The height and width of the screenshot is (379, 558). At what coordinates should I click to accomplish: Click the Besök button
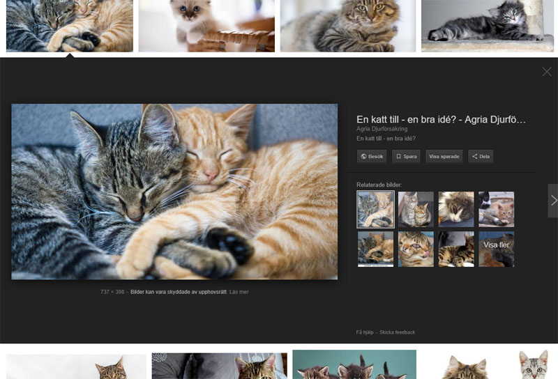point(372,157)
